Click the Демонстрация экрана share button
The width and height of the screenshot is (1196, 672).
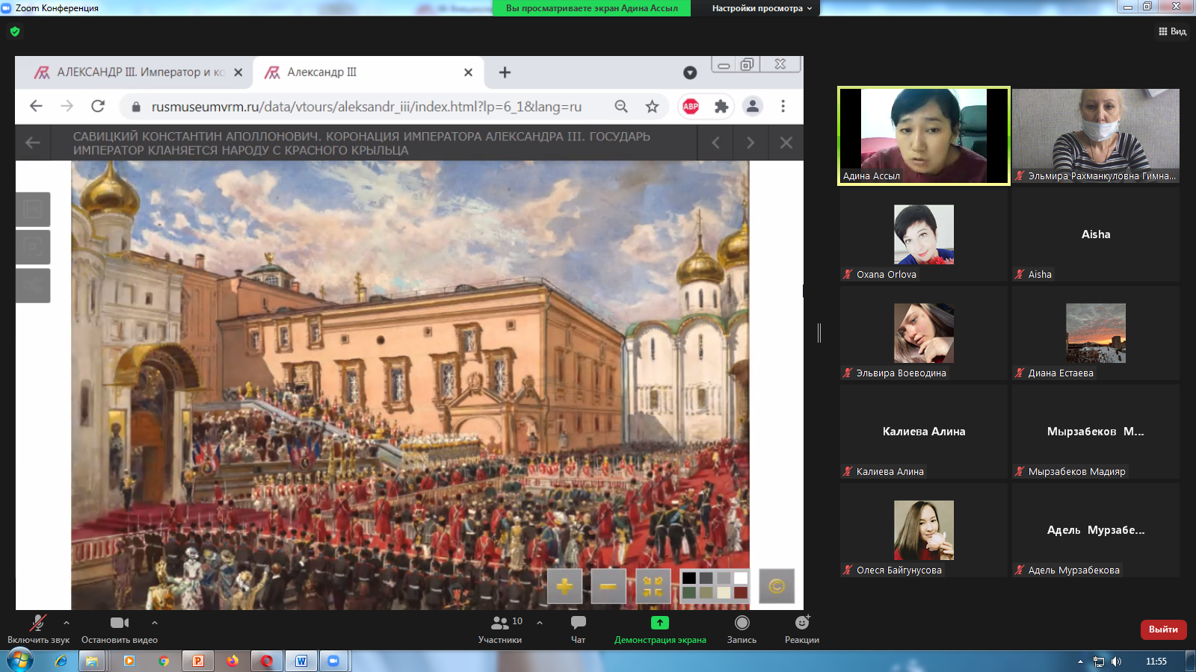tap(660, 629)
